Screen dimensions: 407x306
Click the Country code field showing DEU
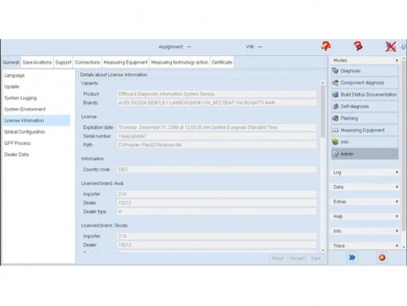click(217, 170)
